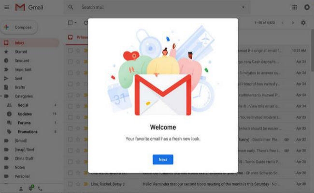Open the phone call icon at bottom
314x193 pixels.
[40, 189]
